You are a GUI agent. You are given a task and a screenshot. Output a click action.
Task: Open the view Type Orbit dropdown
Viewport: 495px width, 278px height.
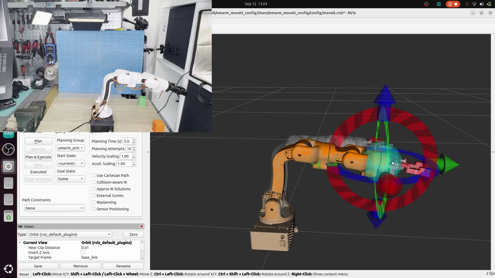[70, 234]
